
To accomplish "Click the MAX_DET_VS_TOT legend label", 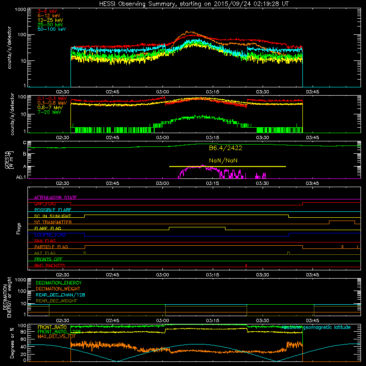I will [x=57, y=336].
